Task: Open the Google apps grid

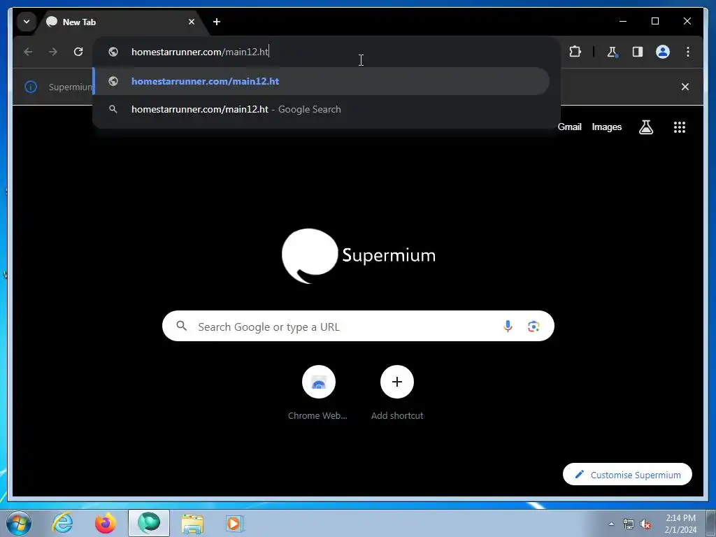Action: click(x=680, y=127)
